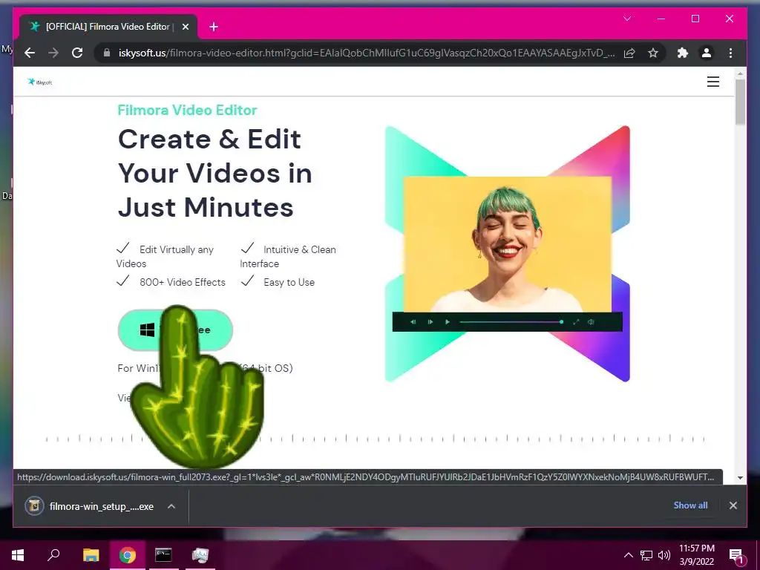Open the downloaded filmora-win_setup exe file
The width and height of the screenshot is (760, 570).
tap(90, 506)
